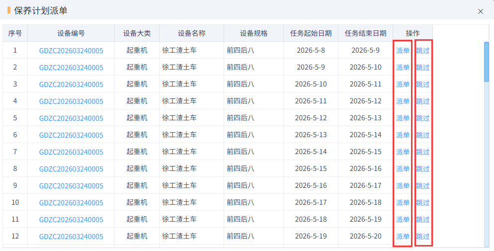Click 派单 for row 3
Viewport: 494px width, 251px height.
[403, 84]
